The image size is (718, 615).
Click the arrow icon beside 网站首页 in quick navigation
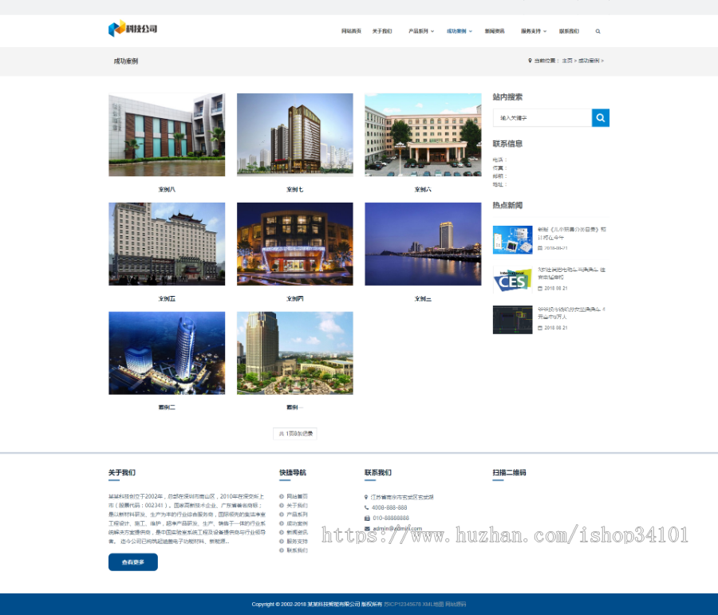[280, 496]
